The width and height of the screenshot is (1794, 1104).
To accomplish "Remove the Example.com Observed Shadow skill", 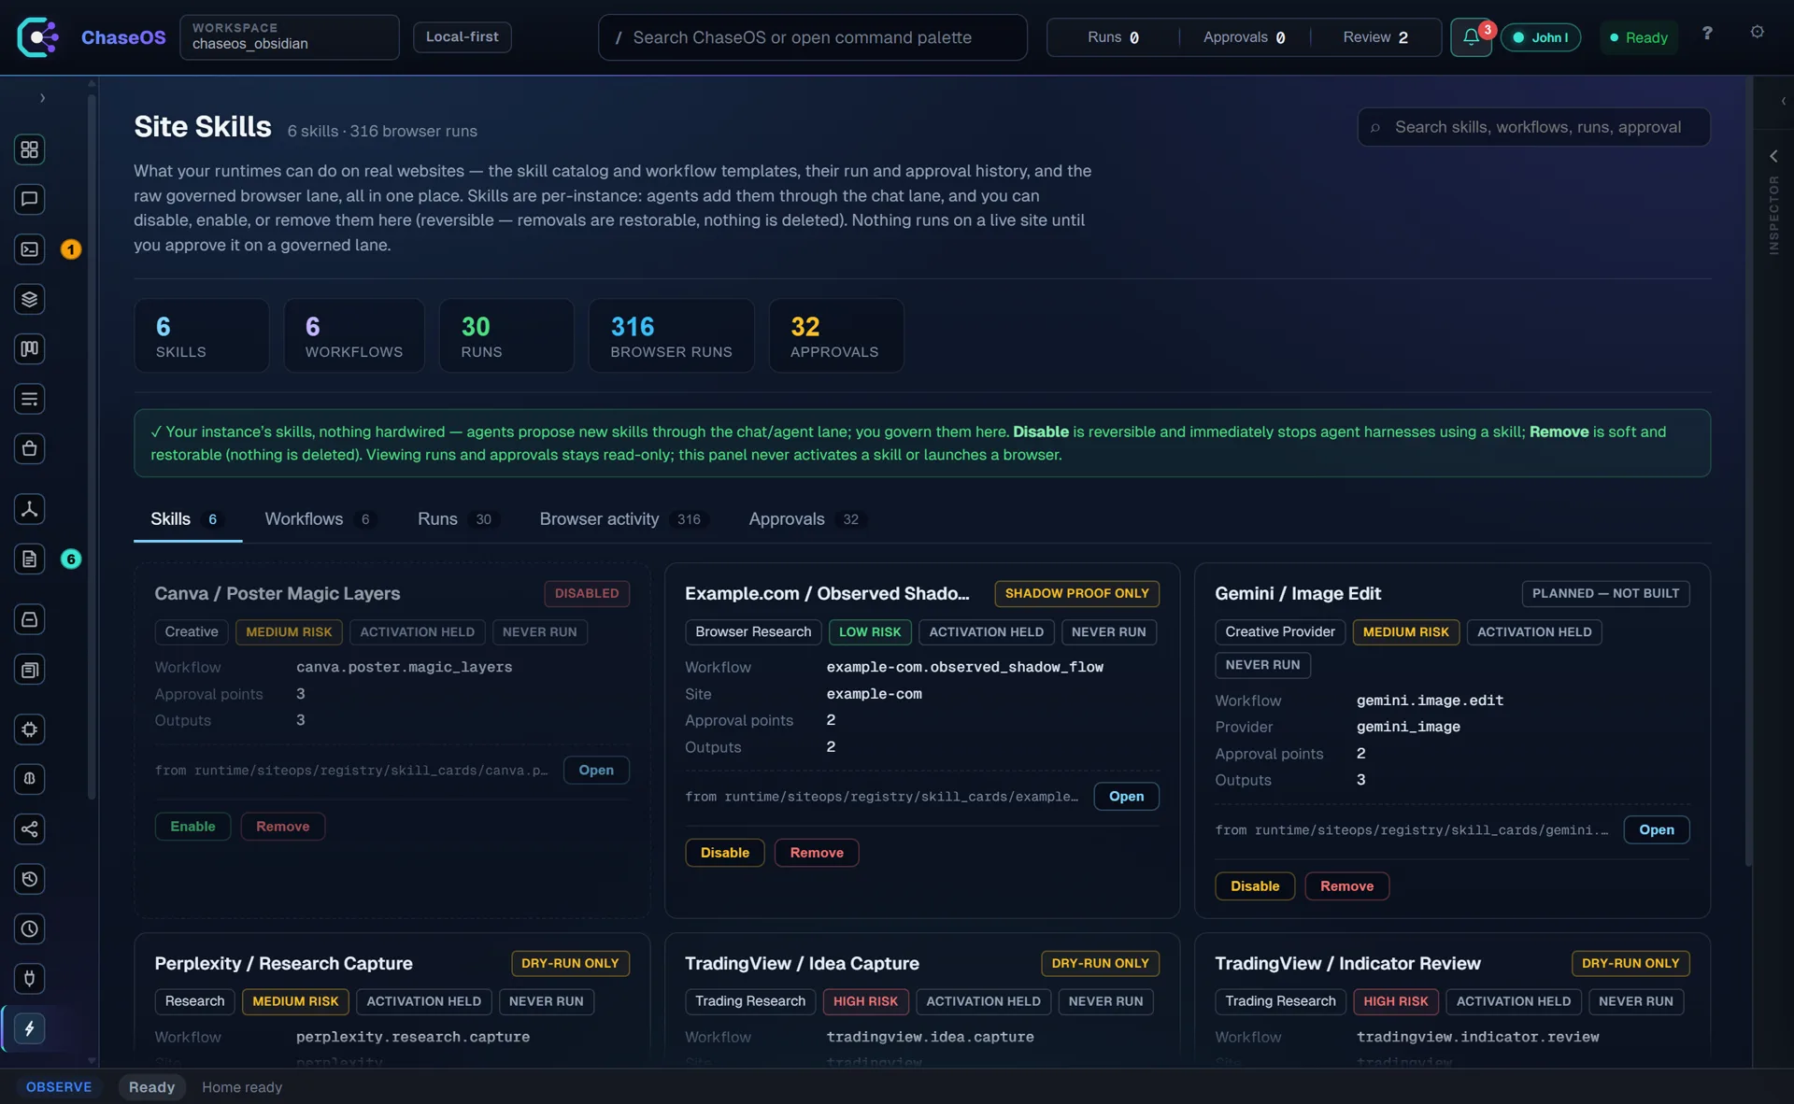I will point(817,853).
